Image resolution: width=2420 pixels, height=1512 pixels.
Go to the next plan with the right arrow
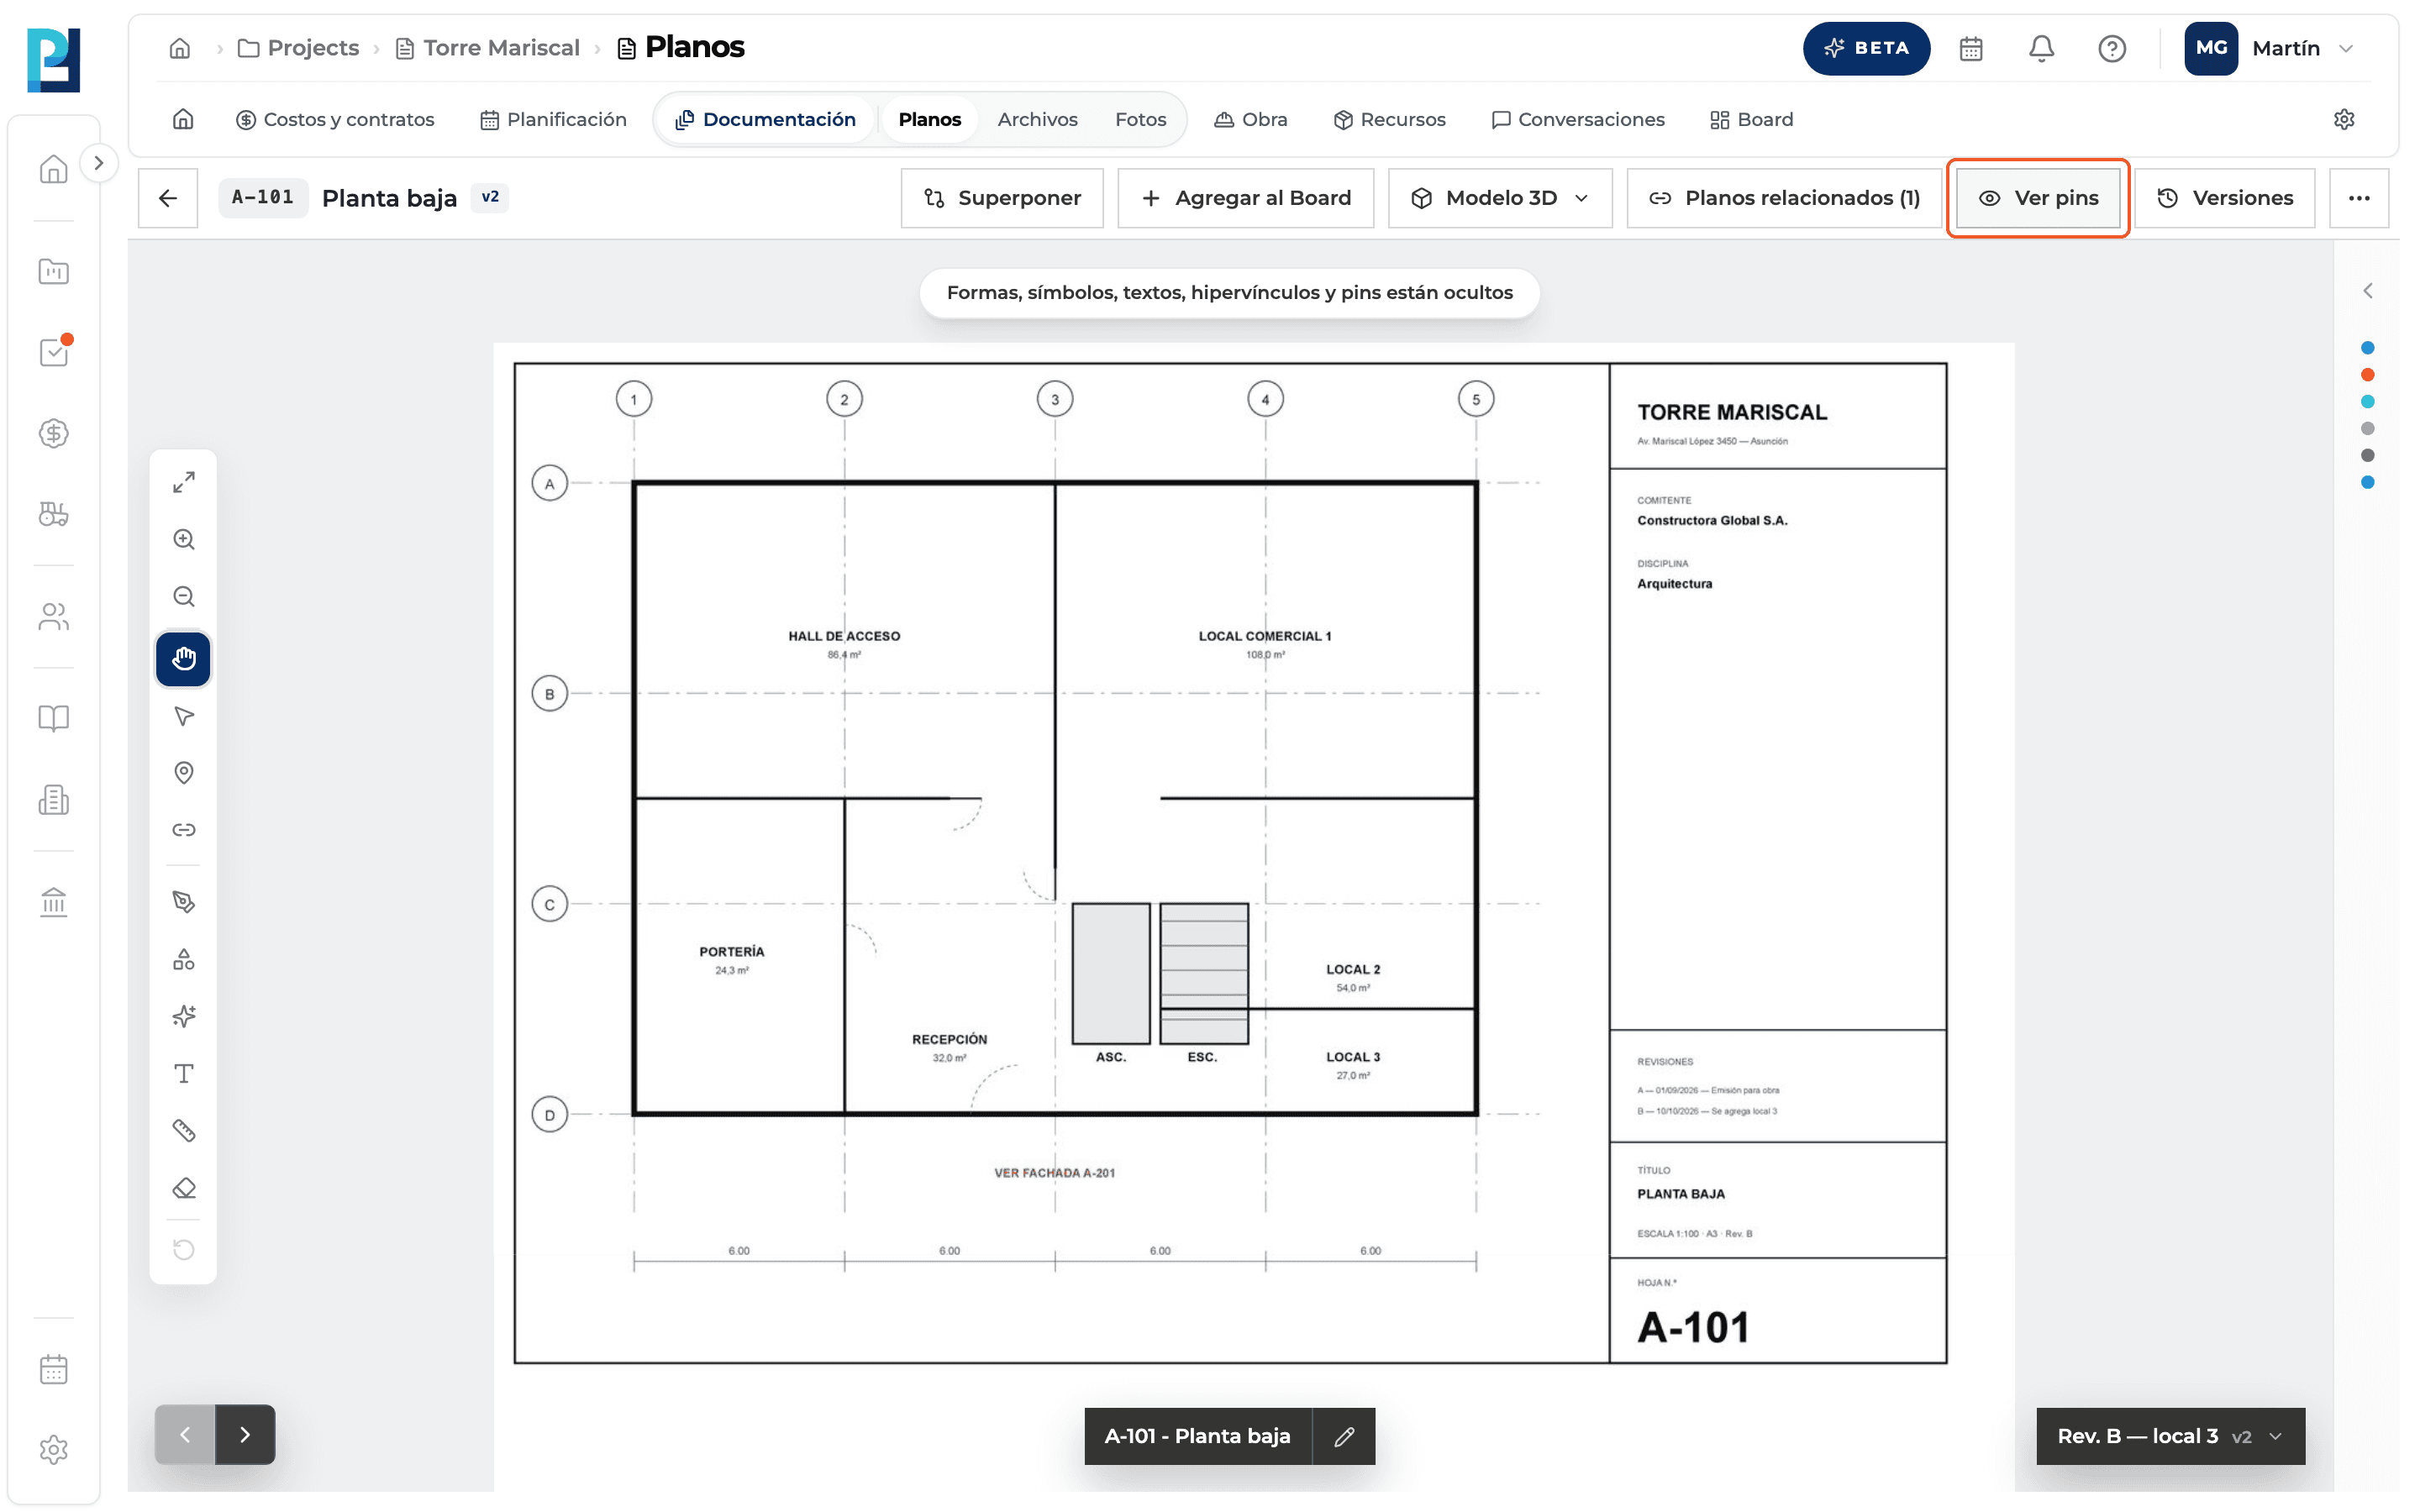pyautogui.click(x=245, y=1435)
